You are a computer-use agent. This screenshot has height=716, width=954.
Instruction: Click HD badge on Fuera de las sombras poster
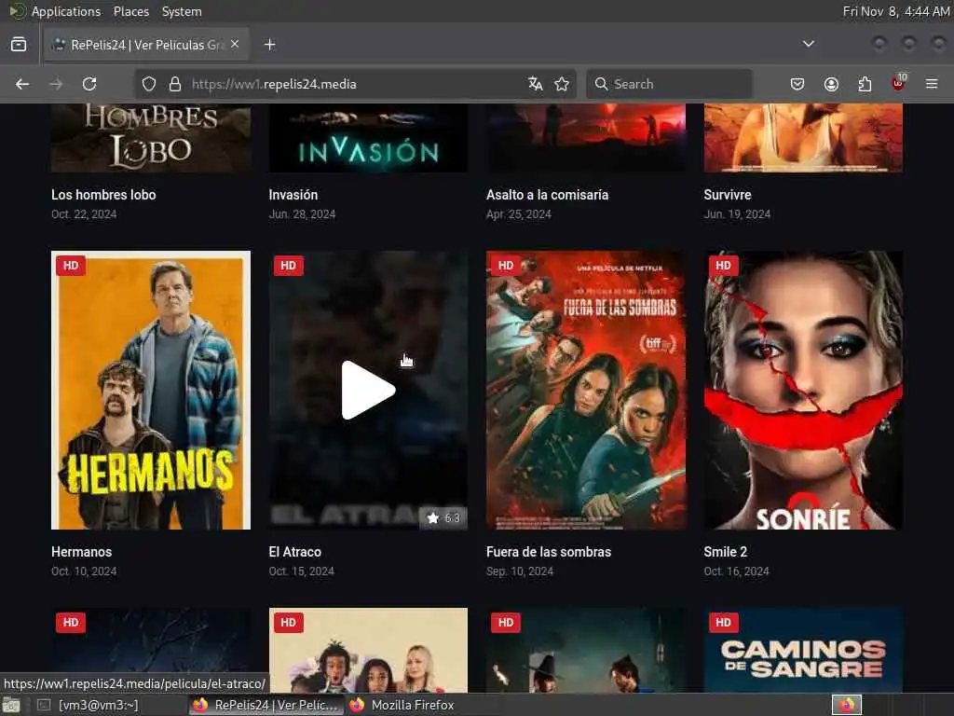tap(506, 266)
